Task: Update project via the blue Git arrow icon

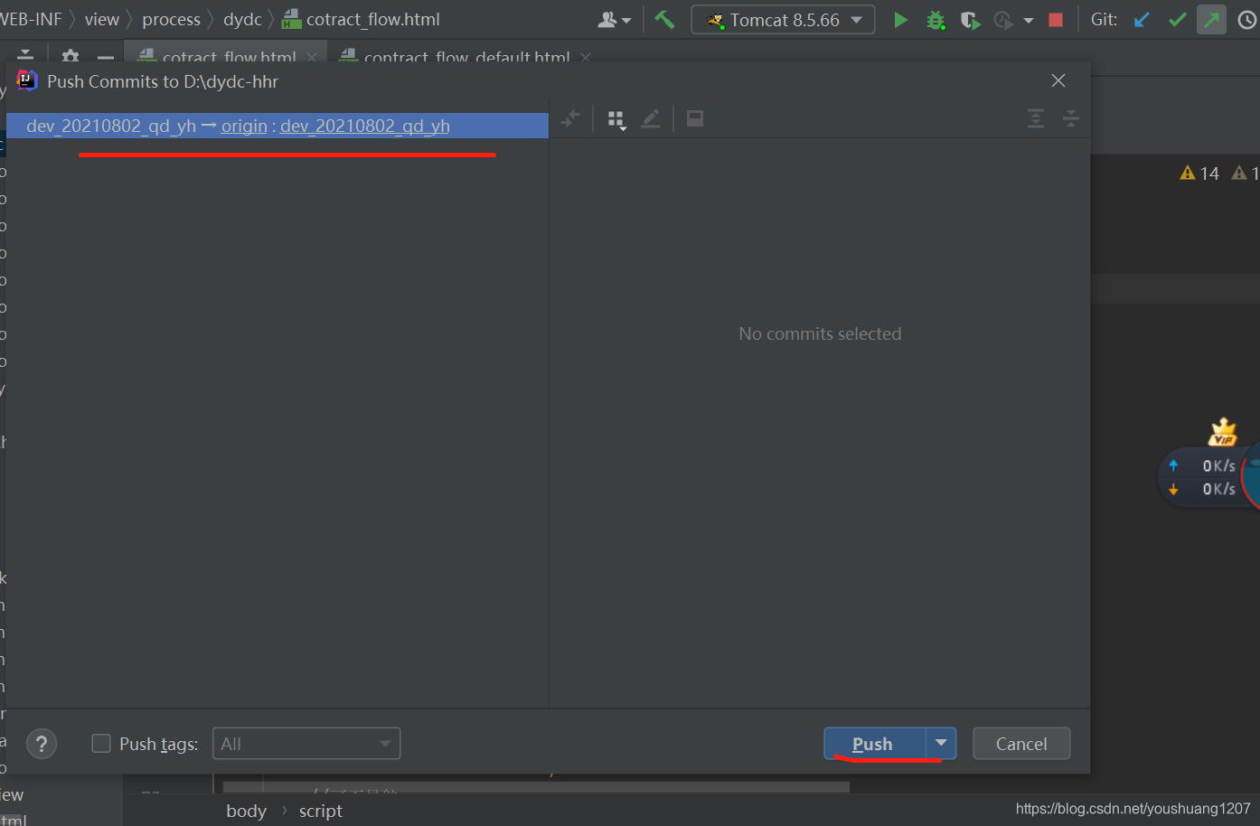Action: (1141, 19)
